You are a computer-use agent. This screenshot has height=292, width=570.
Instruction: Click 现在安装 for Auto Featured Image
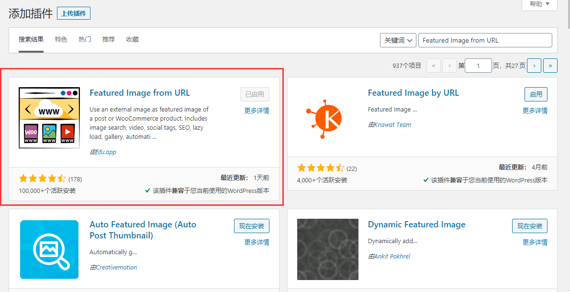coord(252,226)
